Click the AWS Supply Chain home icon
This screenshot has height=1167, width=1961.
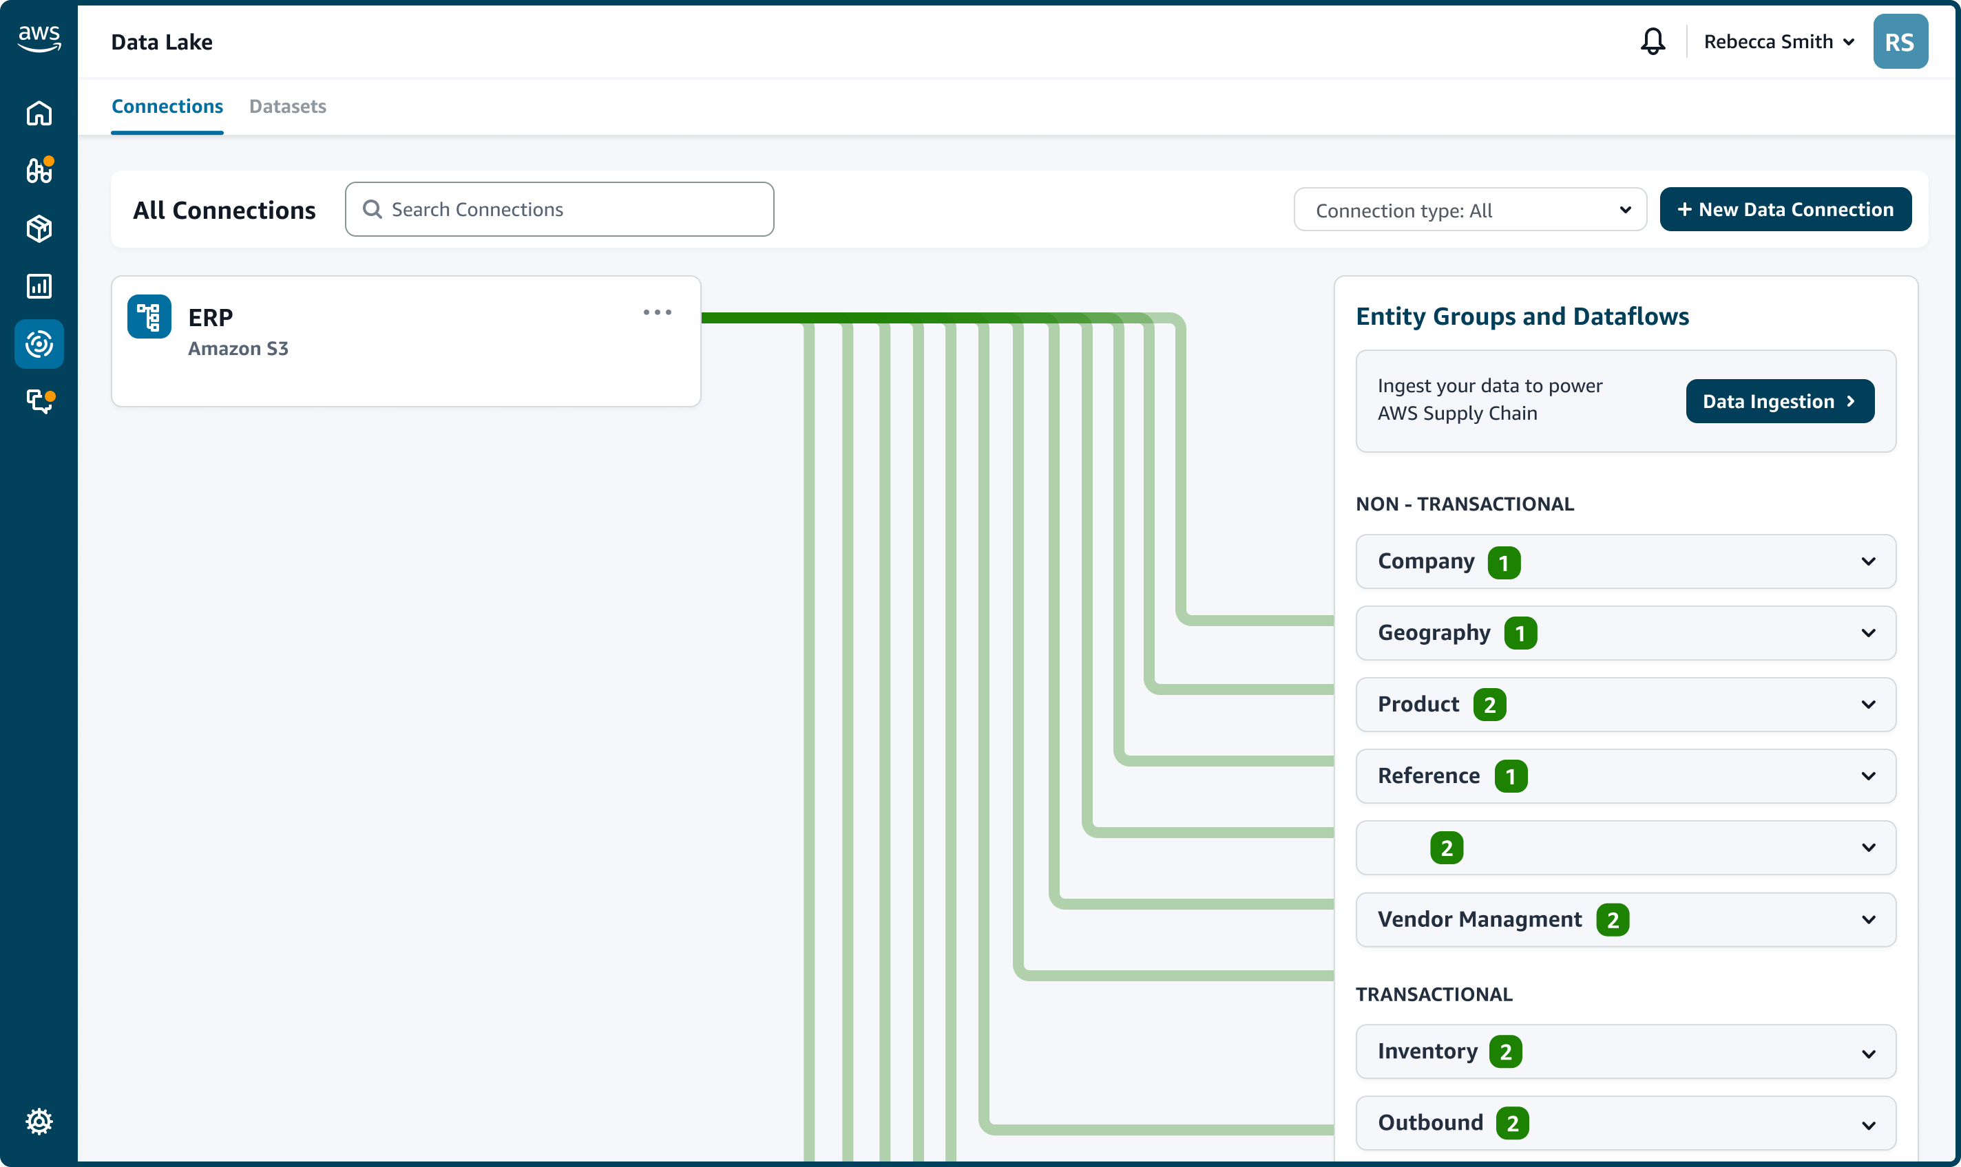39,113
